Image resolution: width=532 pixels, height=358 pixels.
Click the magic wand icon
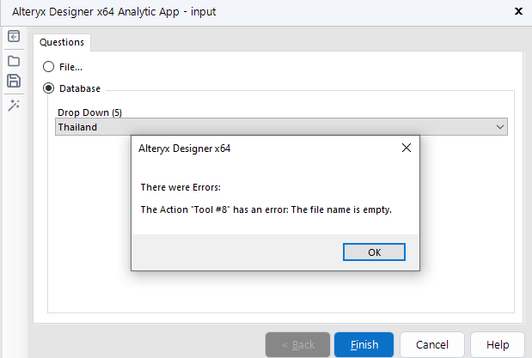(14, 105)
